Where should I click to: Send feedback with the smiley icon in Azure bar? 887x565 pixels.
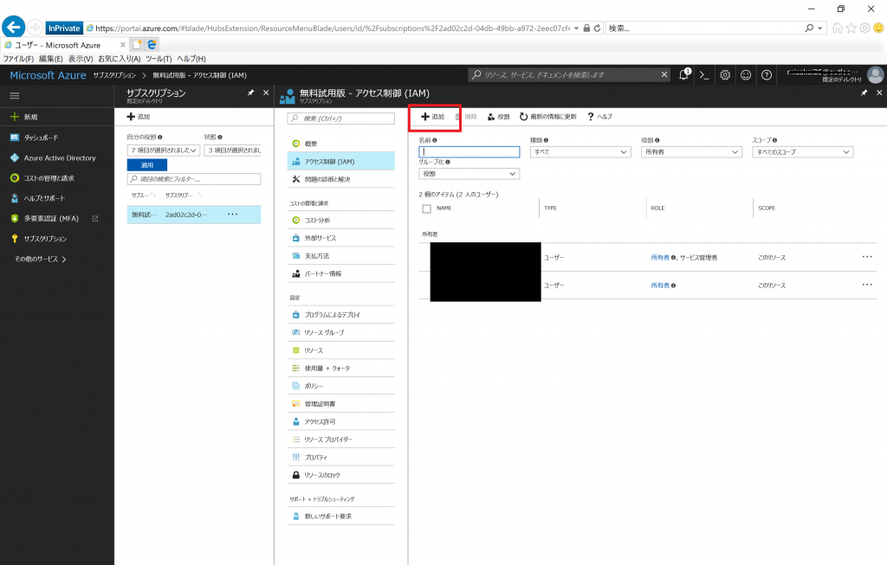746,74
